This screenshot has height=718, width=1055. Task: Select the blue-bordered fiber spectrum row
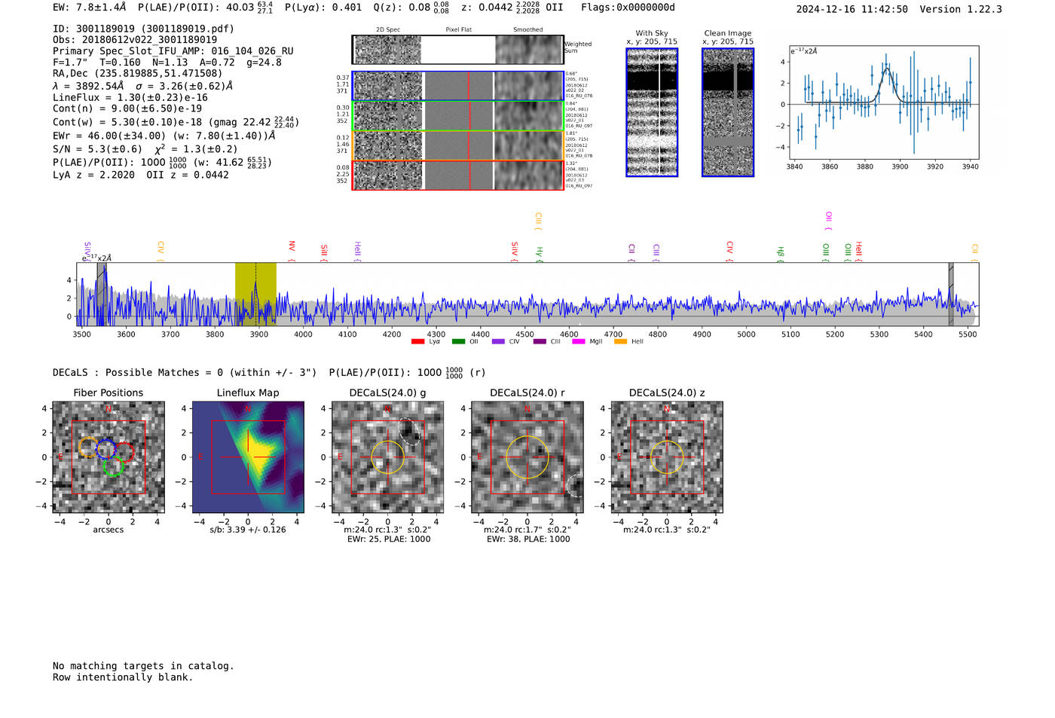point(458,86)
